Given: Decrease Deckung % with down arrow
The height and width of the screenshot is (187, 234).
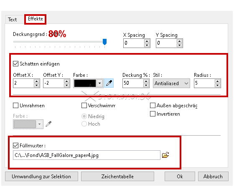Looking at the screenshot, I should pos(146,85).
